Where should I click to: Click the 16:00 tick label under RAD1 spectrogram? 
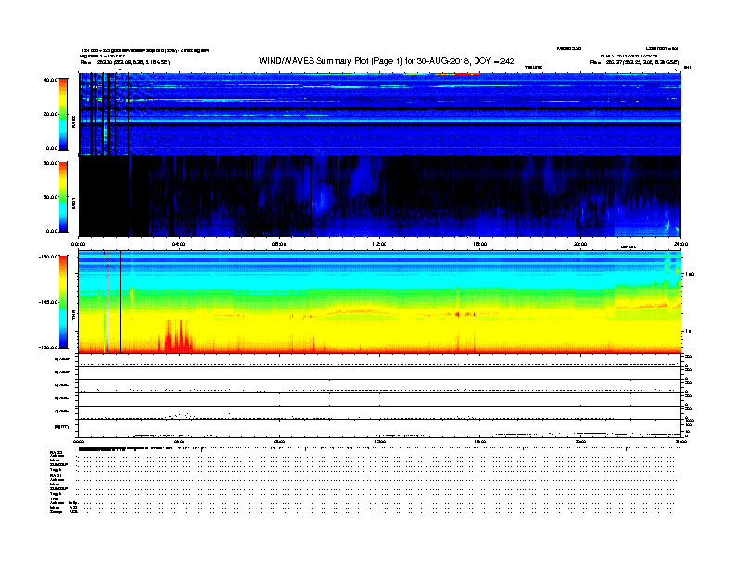point(480,244)
